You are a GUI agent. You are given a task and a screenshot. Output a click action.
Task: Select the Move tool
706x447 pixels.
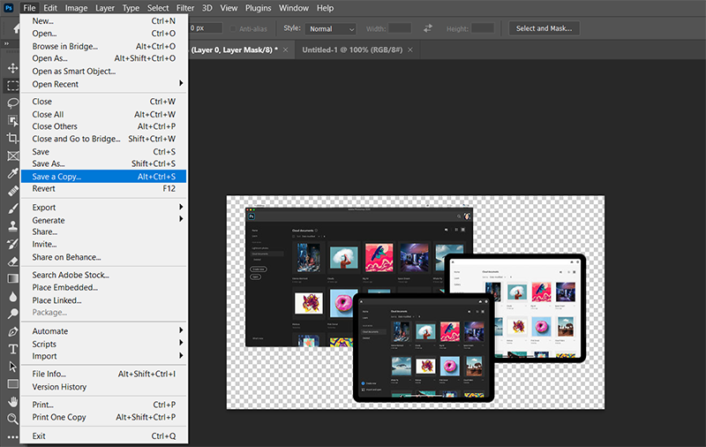tap(12, 68)
